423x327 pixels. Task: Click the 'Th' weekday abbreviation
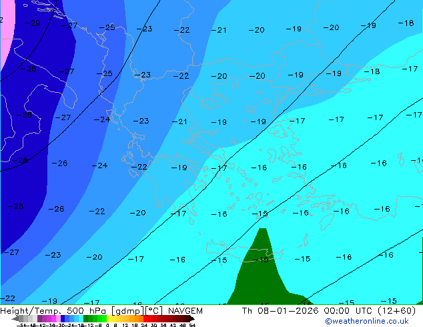[247, 311]
